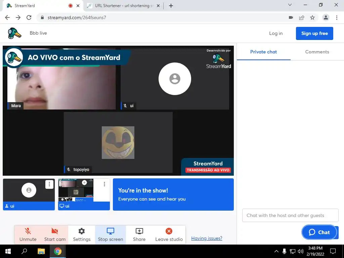Open Chrome profile avatar
The image size is (344, 258).
pyautogui.click(x=326, y=17)
